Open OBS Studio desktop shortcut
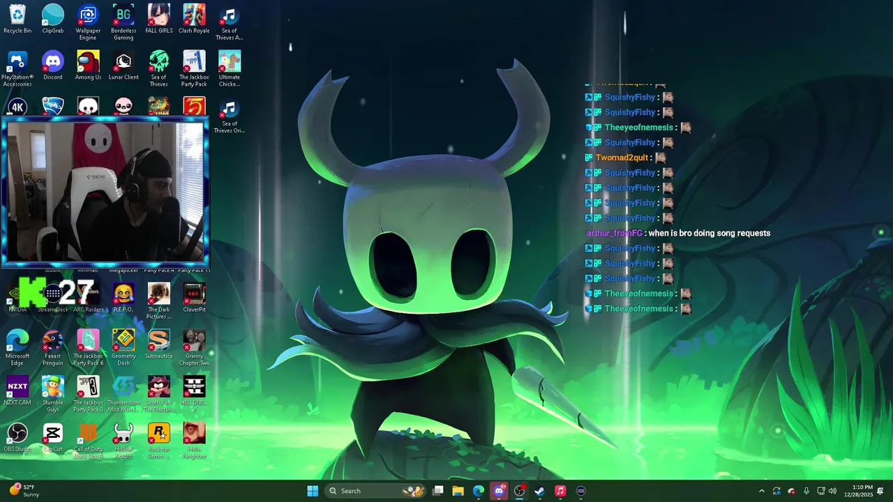 tap(17, 438)
